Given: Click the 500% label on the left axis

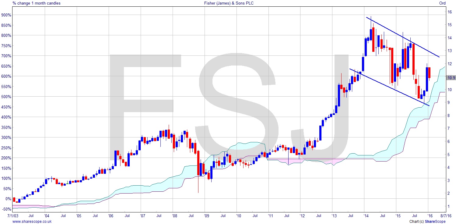Looking at the screenshot, I should click(7, 97).
